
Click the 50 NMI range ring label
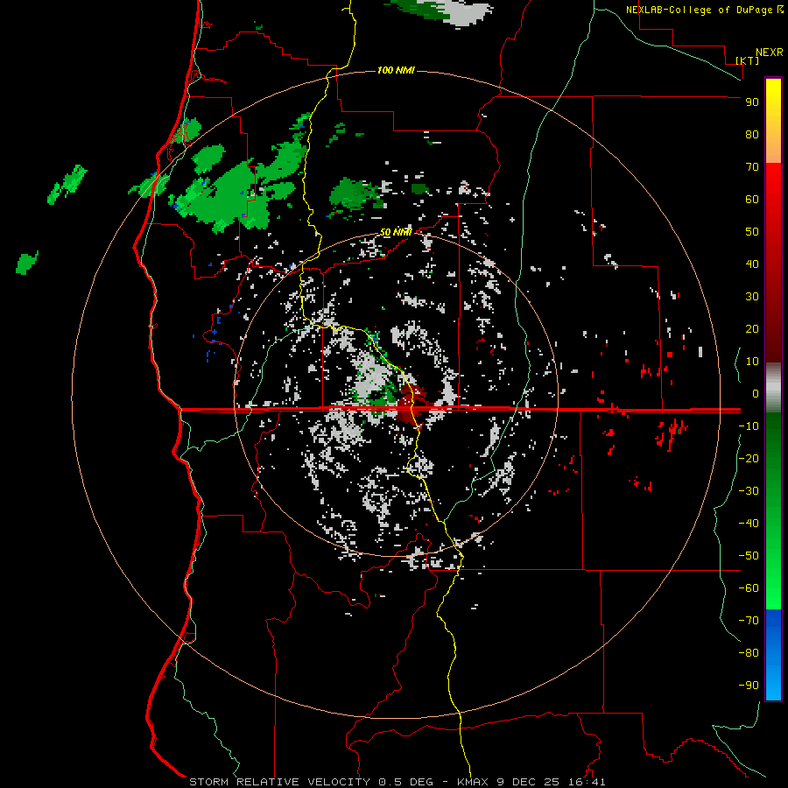[396, 232]
